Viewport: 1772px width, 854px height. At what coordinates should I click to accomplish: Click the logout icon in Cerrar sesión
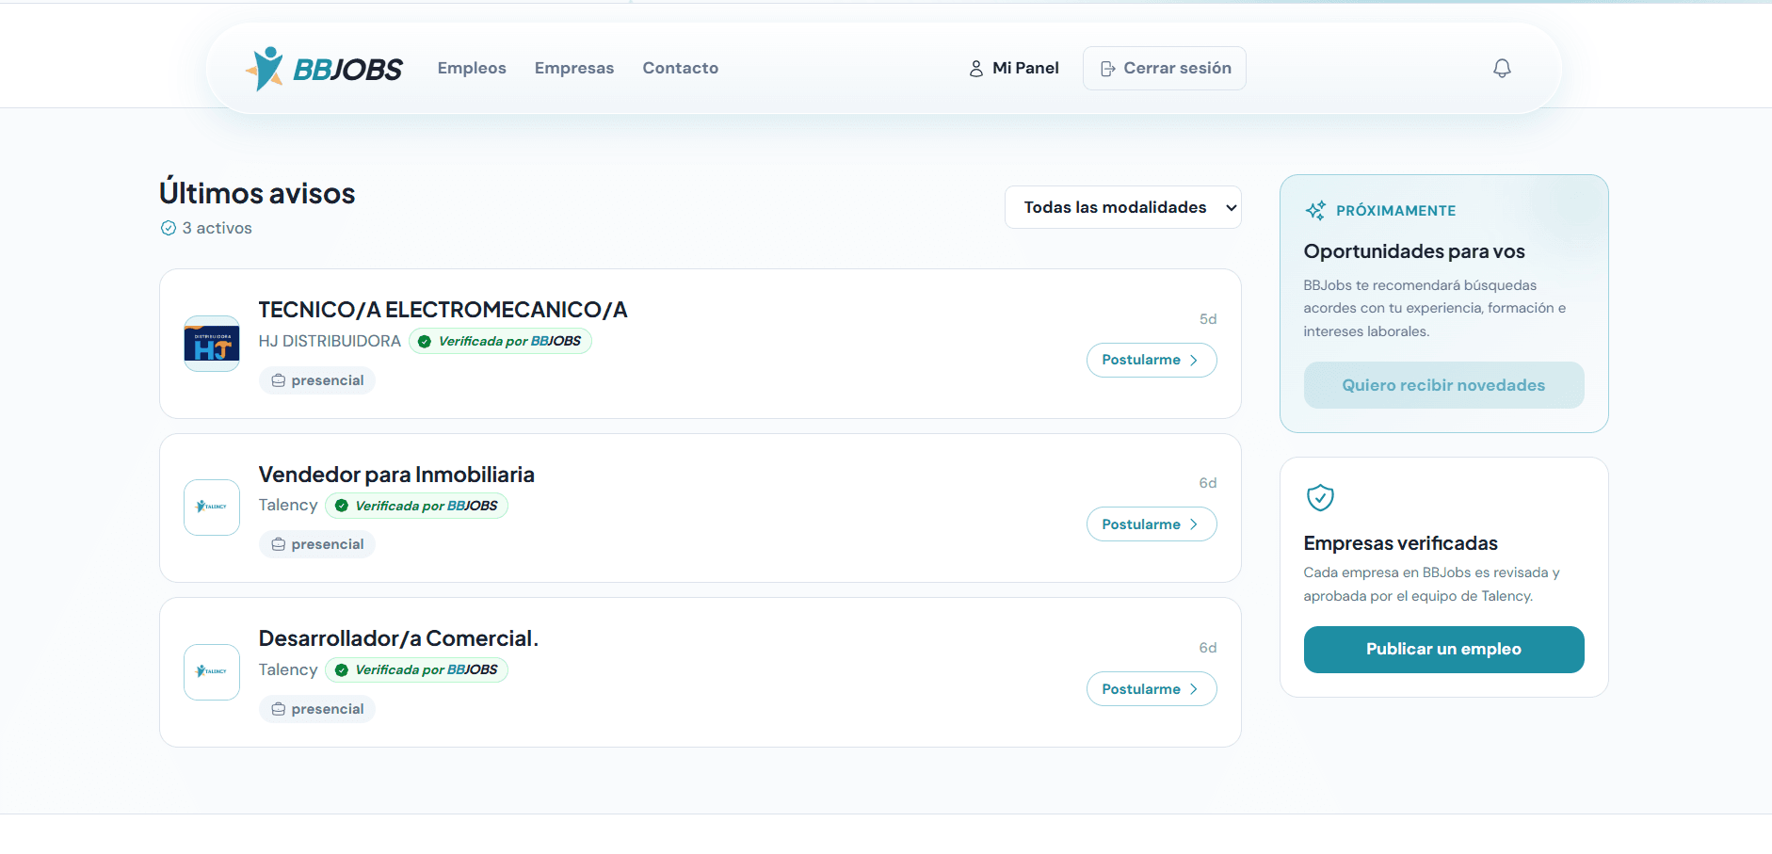click(x=1108, y=69)
